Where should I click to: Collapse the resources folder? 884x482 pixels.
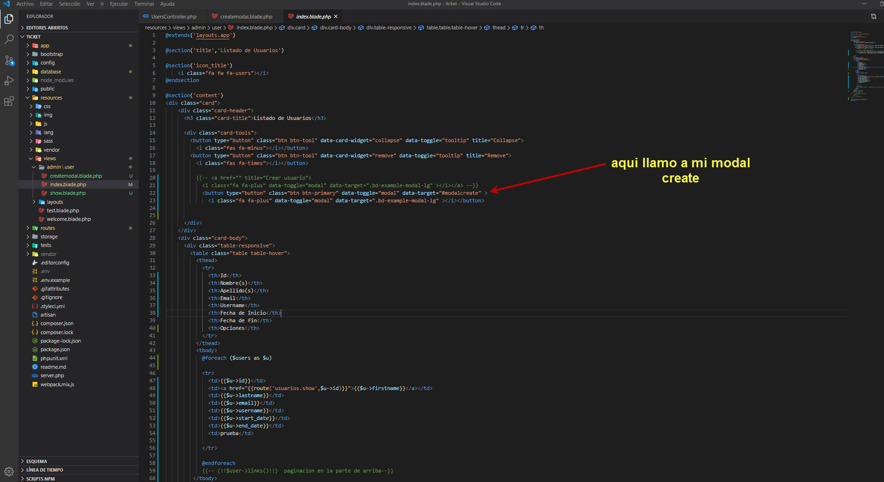pyautogui.click(x=79, y=98)
